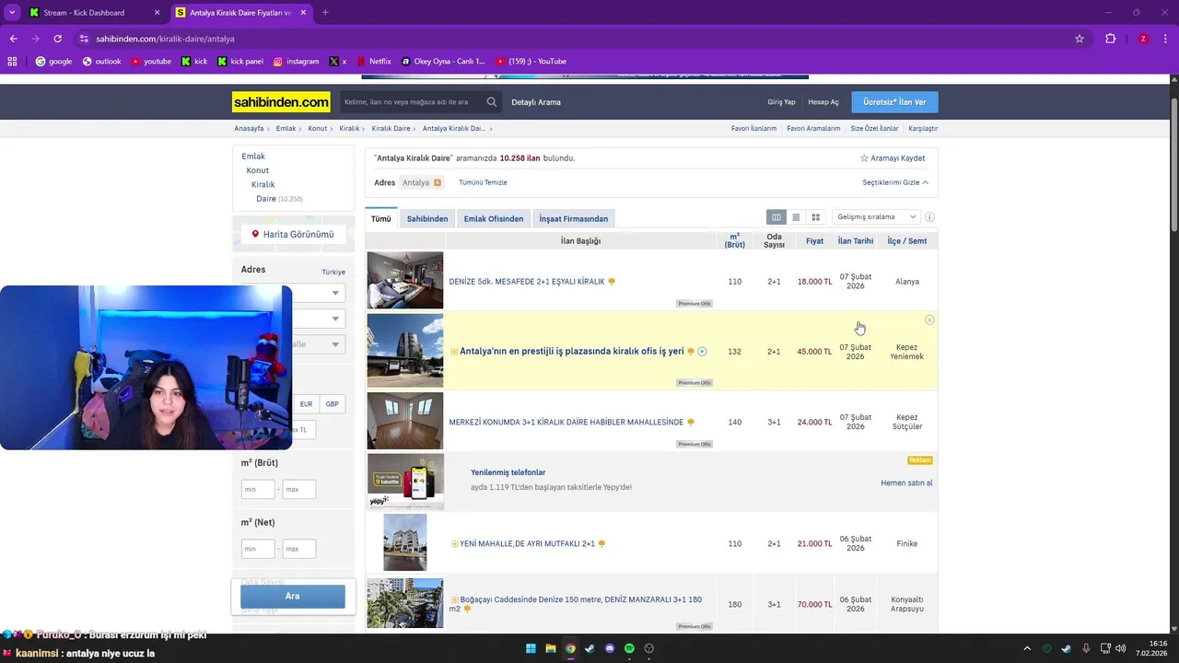Image resolution: width=1179 pixels, height=663 pixels.
Task: Click Giriş Yap link
Action: click(x=781, y=102)
